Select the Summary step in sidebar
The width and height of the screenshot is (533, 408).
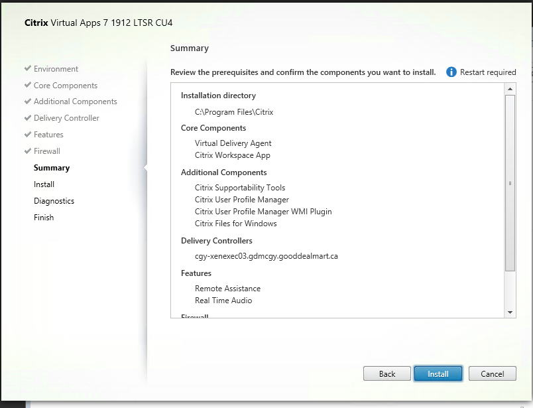point(52,168)
